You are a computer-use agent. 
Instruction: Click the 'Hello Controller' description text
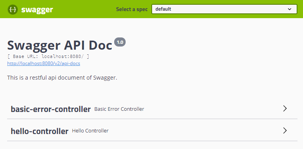pyautogui.click(x=90, y=131)
